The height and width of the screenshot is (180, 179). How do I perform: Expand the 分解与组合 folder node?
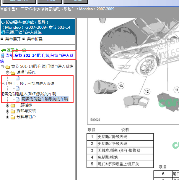coord(8,117)
